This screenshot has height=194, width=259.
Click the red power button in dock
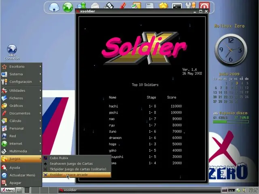(204, 6)
